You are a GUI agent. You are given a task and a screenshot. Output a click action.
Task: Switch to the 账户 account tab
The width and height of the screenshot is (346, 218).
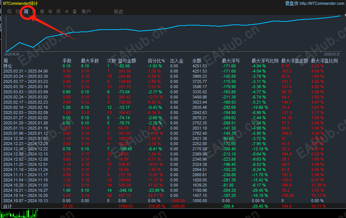(x=86, y=11)
